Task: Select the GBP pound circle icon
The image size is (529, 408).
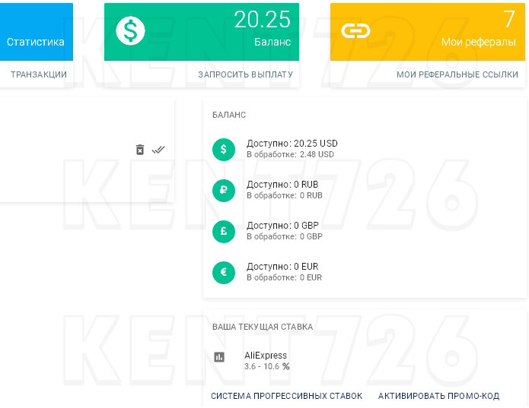Action: pyautogui.click(x=224, y=231)
